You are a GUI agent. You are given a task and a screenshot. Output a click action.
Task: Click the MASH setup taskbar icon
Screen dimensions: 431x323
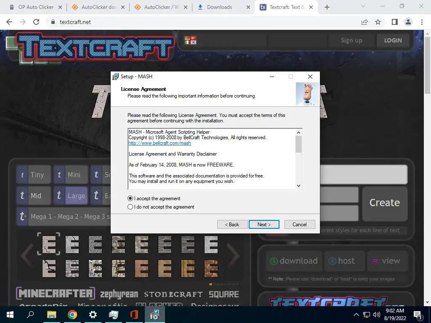tap(155, 315)
